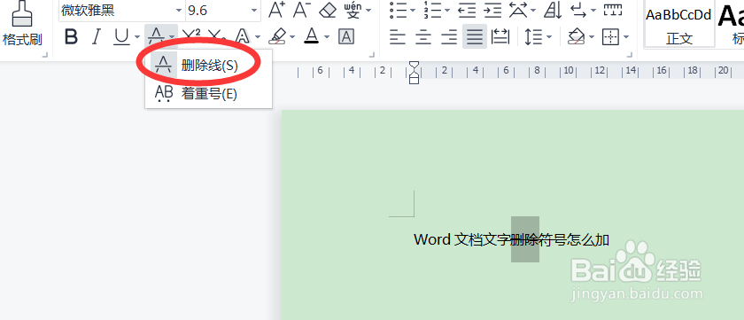Expand the shading color dropdown arrow
Screen dimensions: 744x320
[592, 36]
